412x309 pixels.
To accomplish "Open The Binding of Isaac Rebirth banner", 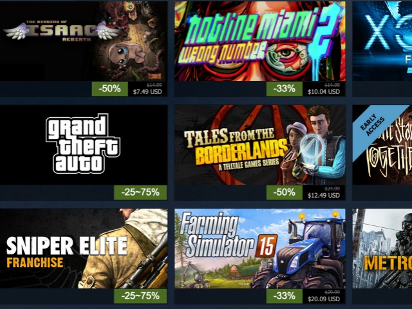I will (84, 41).
